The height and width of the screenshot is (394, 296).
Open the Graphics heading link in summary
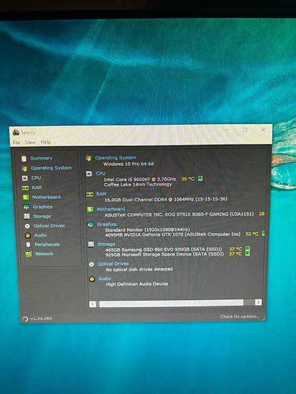click(107, 224)
